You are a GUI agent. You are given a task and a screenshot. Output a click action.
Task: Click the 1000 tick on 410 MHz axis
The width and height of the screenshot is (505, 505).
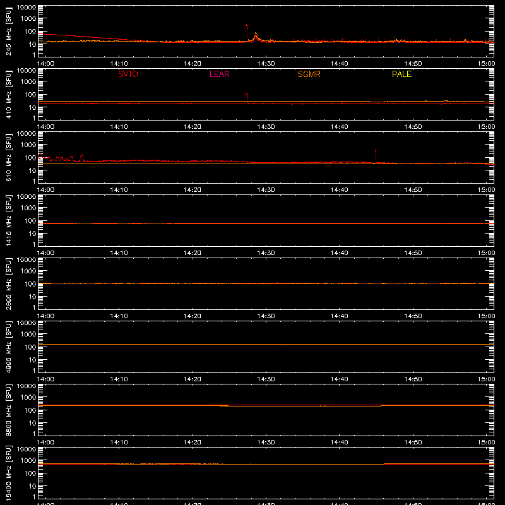point(28,82)
